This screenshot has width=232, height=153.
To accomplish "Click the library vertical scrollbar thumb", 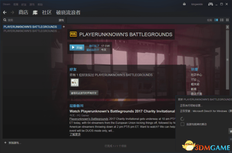I will click(x=228, y=60).
